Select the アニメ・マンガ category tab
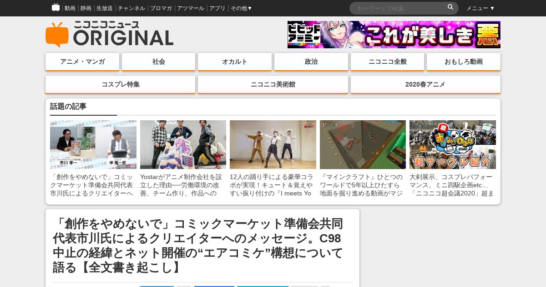The height and width of the screenshot is (287, 546). (x=82, y=62)
